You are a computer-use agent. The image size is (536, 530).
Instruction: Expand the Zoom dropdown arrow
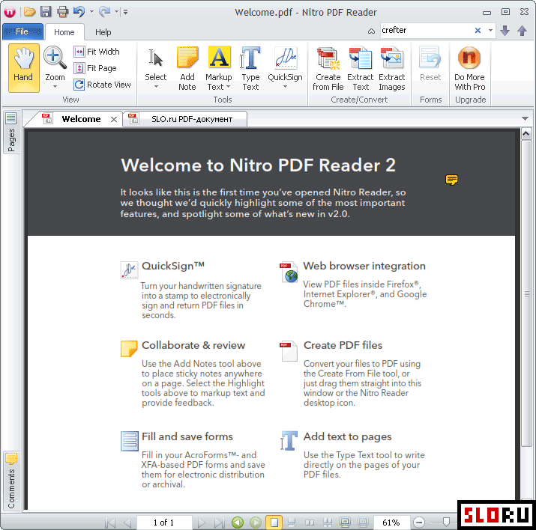55,87
